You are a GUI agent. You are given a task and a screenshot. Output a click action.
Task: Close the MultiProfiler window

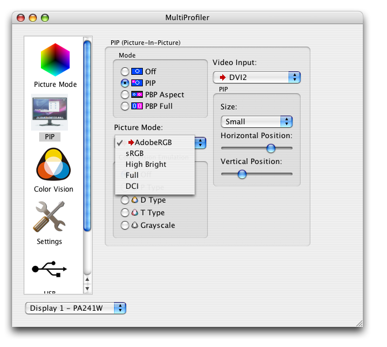click(x=21, y=18)
